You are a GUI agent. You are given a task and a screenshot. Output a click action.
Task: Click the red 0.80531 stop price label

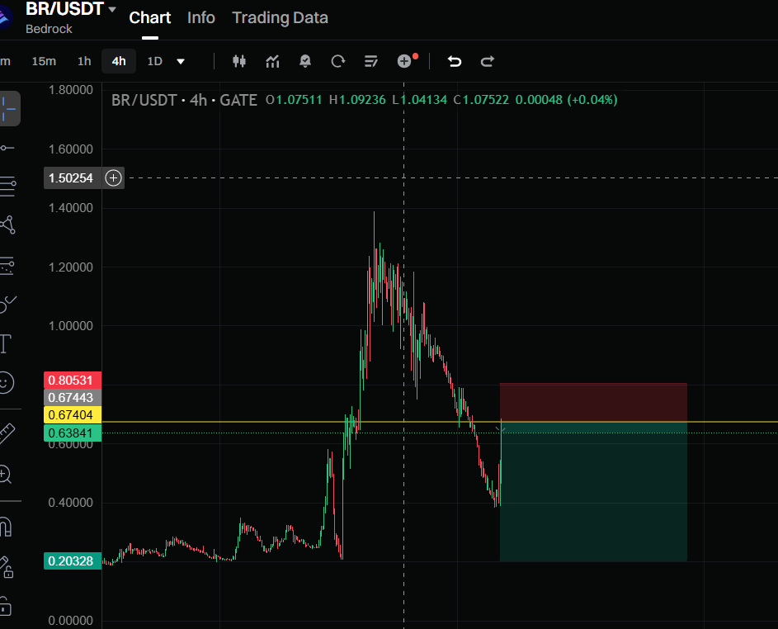pyautogui.click(x=73, y=381)
